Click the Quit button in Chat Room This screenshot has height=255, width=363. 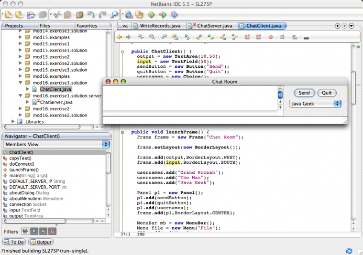coord(327,93)
